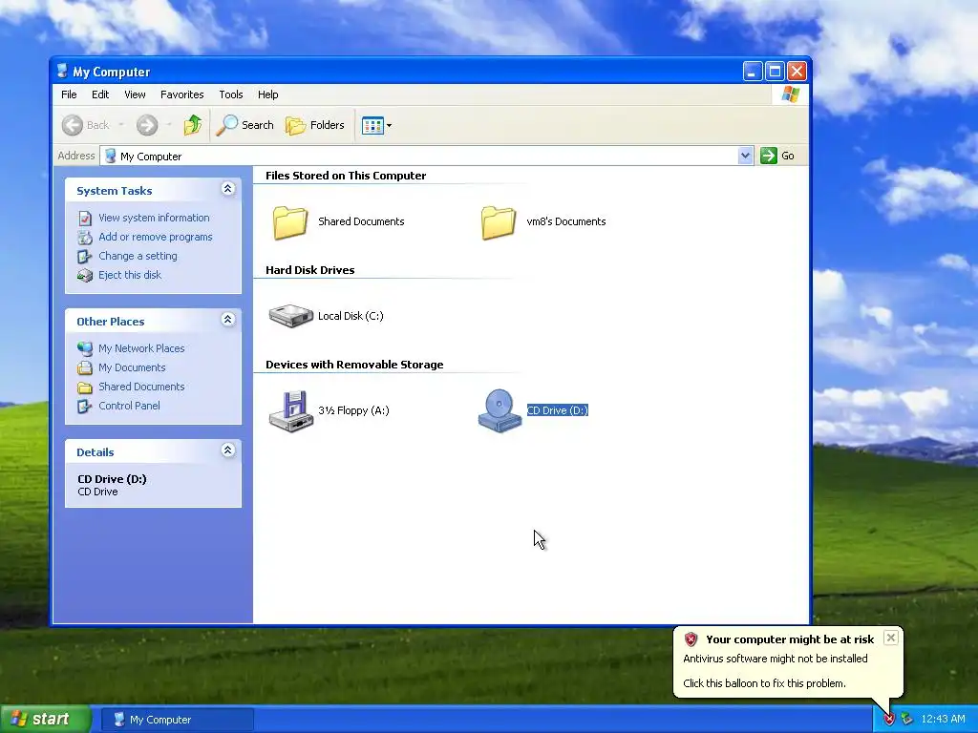Open the Views button menu

(x=376, y=125)
